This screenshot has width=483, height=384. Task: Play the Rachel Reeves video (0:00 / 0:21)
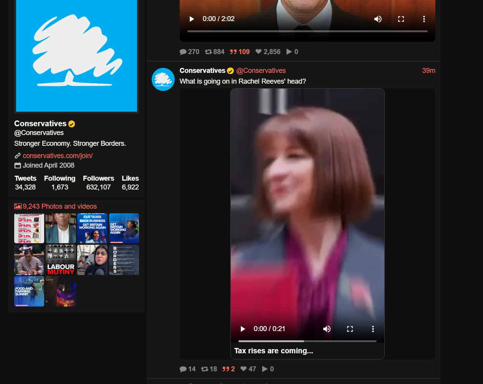point(243,329)
